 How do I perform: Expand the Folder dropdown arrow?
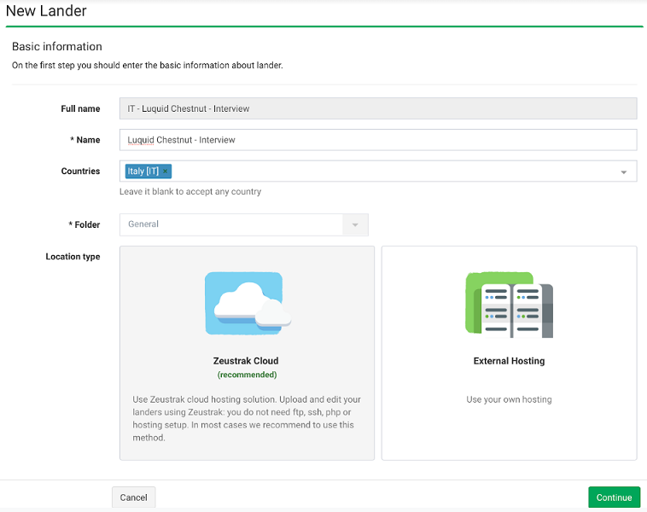click(x=355, y=224)
